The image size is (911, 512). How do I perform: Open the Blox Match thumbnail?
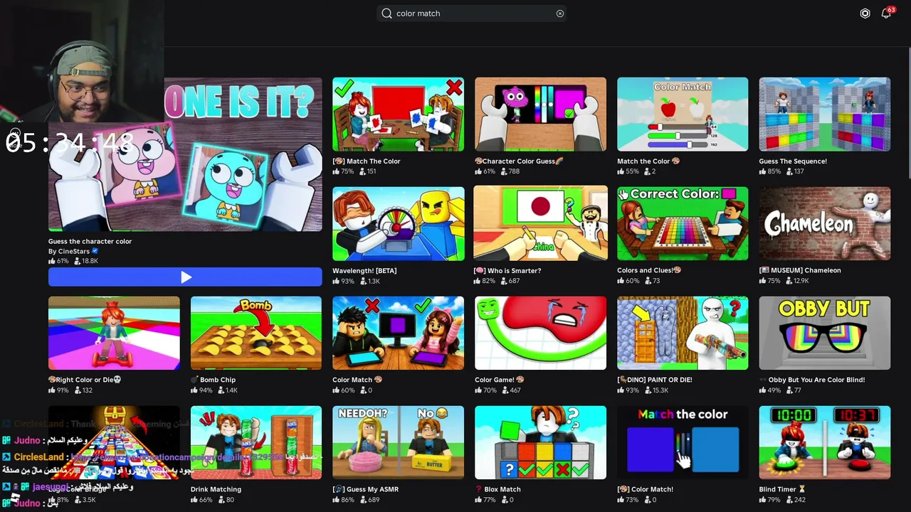[x=540, y=442]
